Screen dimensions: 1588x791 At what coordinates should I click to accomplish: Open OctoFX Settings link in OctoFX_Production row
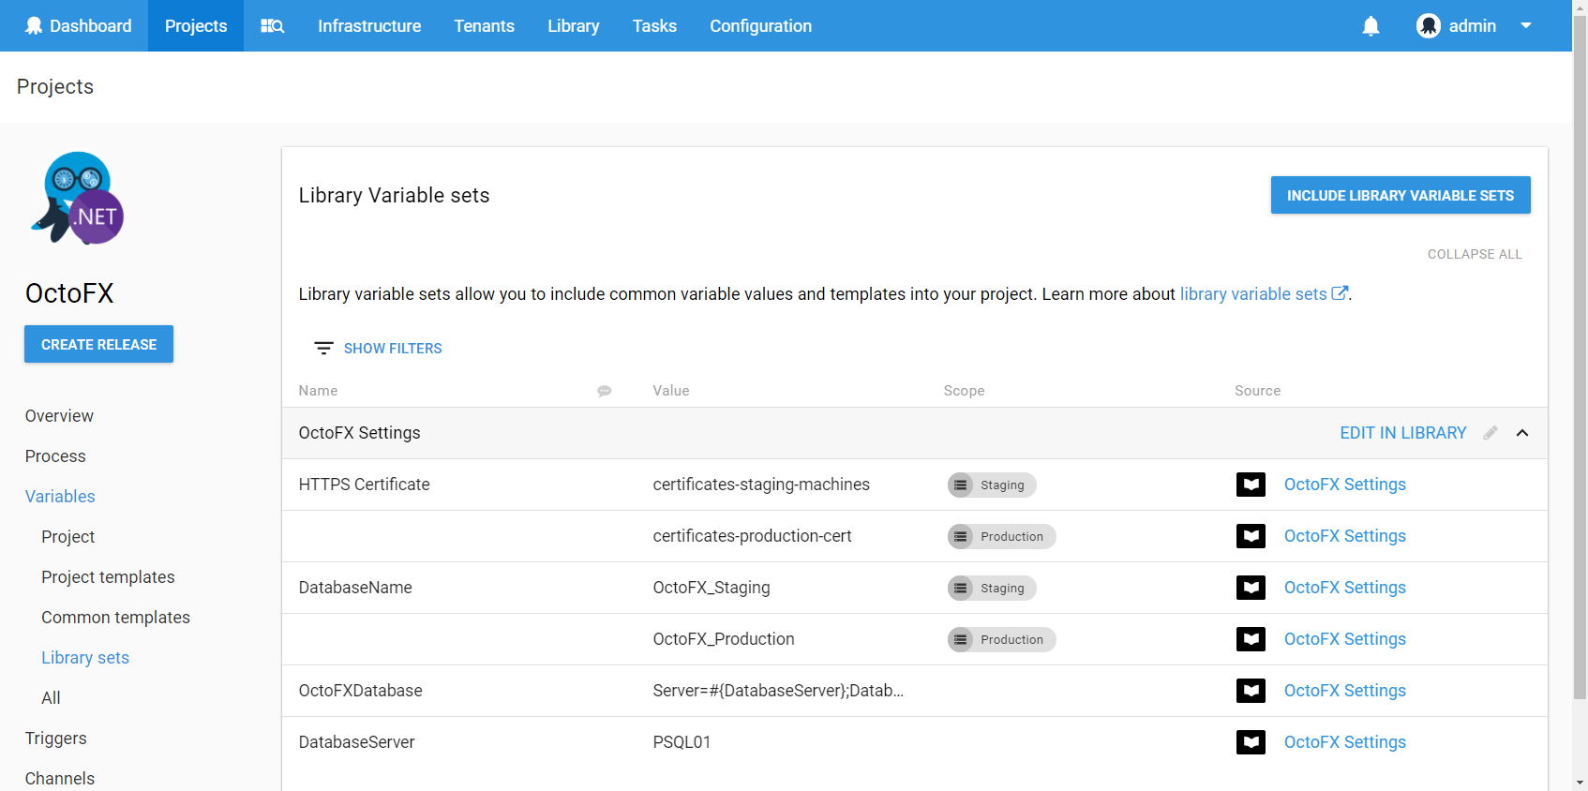point(1345,639)
